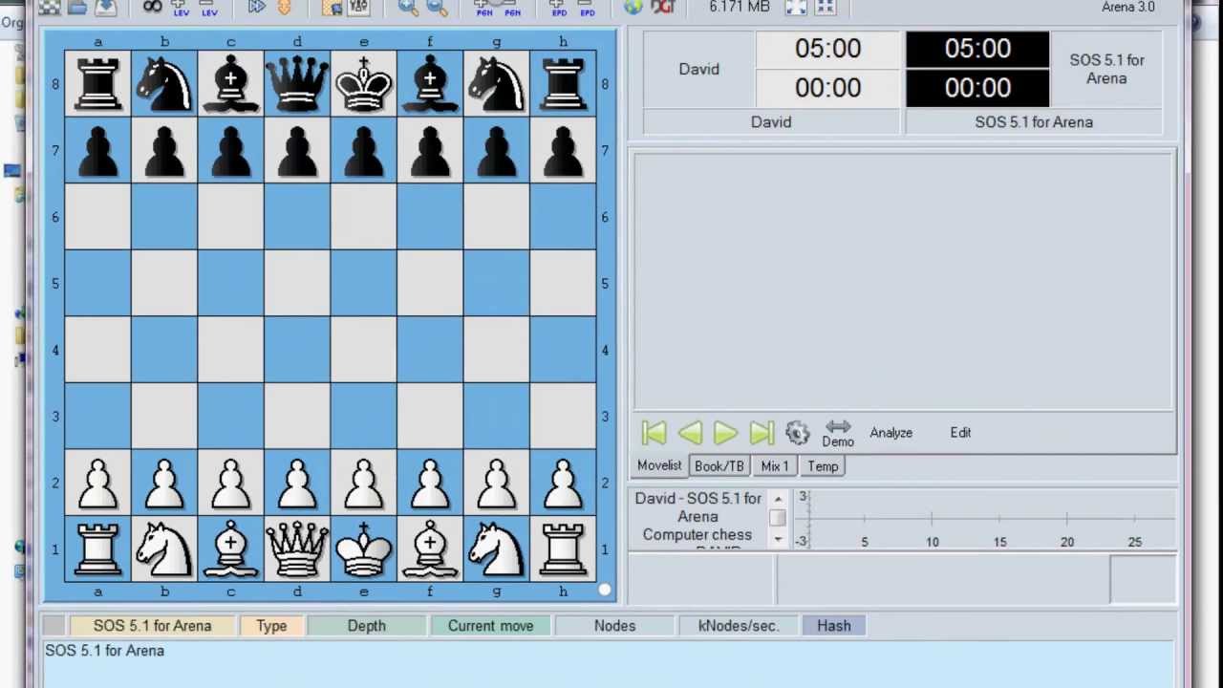The width and height of the screenshot is (1223, 688).
Task: Click the minus LEV level icon
Action: 208,8
